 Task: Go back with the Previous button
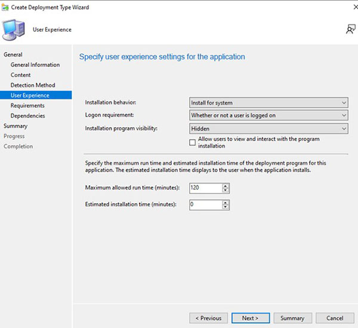click(208, 318)
